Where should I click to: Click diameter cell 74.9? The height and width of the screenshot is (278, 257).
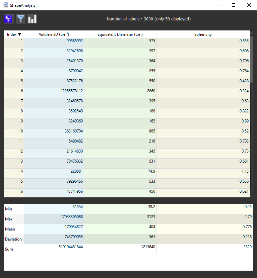[120, 174]
